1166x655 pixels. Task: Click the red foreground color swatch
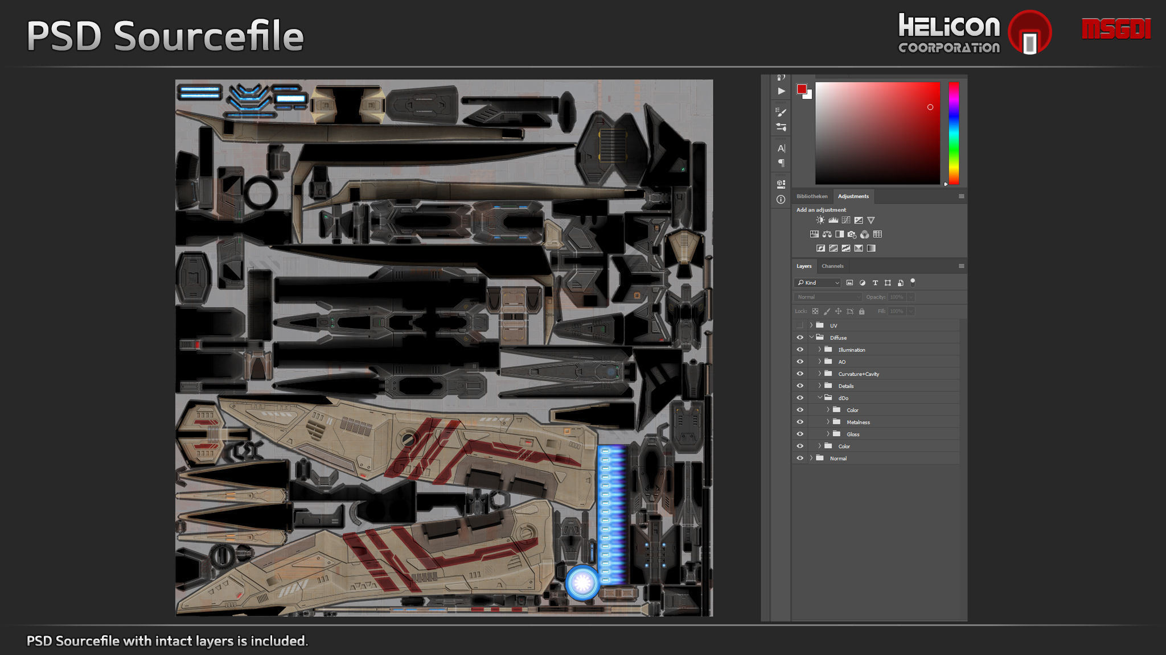click(802, 89)
